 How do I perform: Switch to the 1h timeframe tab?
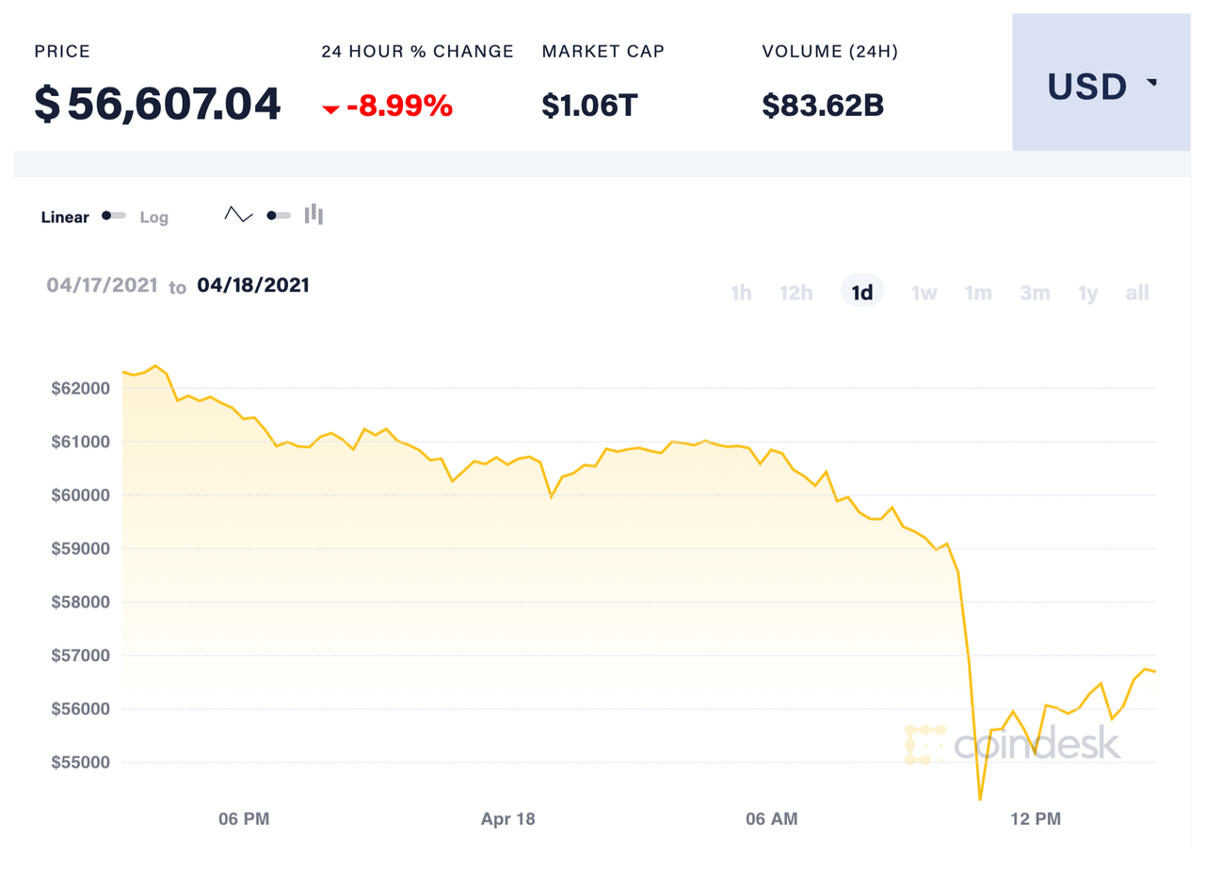point(740,293)
